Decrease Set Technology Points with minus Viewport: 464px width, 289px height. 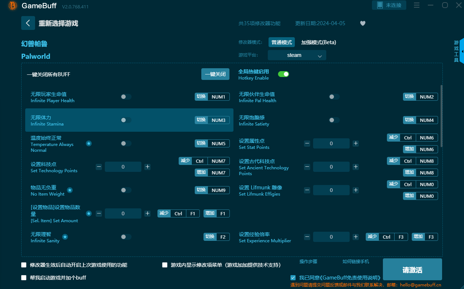tap(99, 167)
